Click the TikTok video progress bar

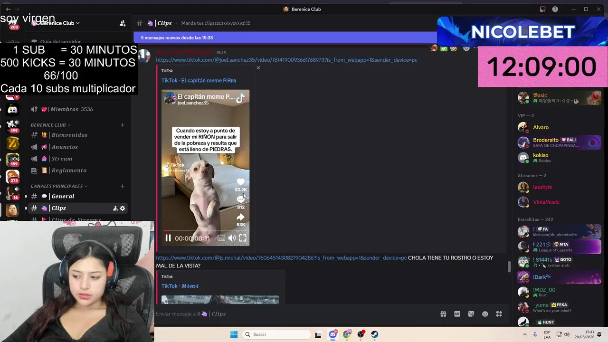(205, 230)
